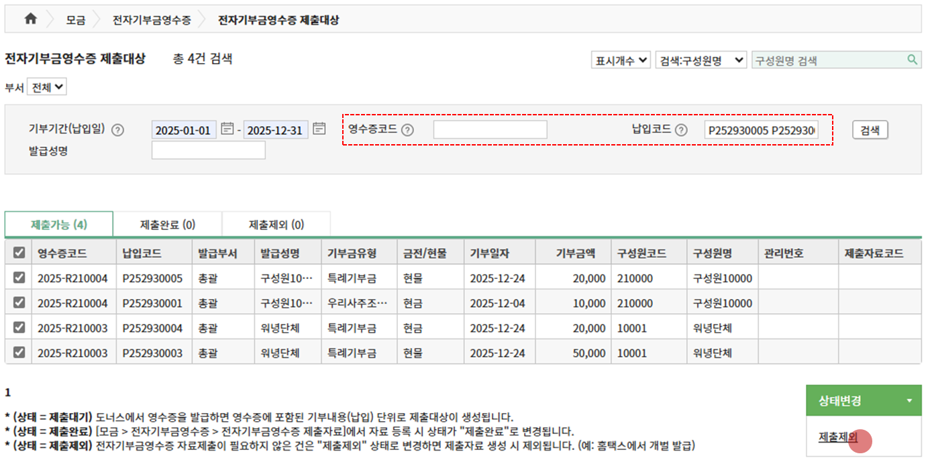Click the search magnifier icon
This screenshot has height=464, width=930.
click(x=912, y=60)
